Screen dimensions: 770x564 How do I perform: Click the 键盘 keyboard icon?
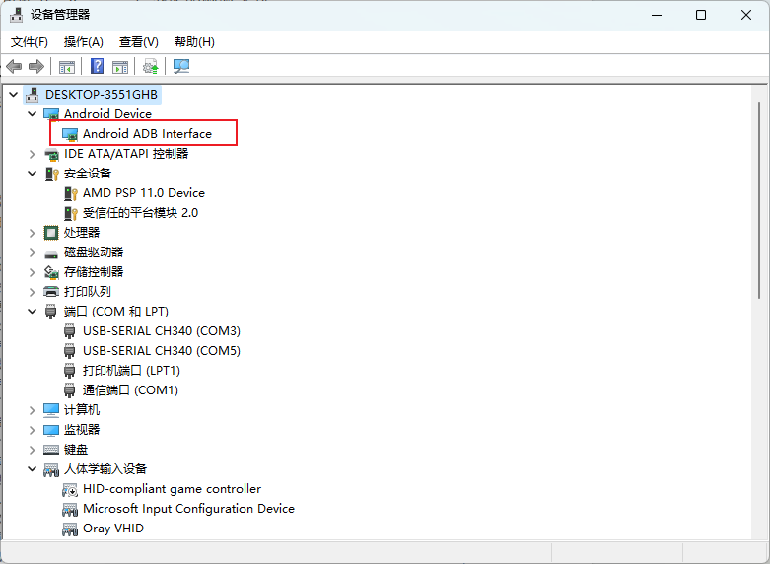click(x=51, y=450)
